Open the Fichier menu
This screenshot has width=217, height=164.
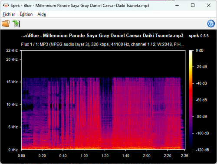click(9, 14)
